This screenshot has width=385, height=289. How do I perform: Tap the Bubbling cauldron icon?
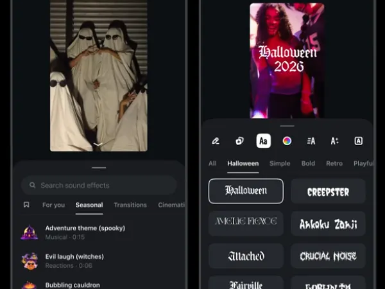[x=30, y=286]
